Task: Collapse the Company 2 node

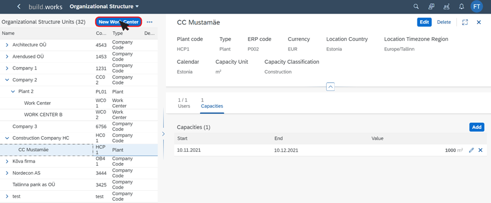Action: tap(7, 80)
